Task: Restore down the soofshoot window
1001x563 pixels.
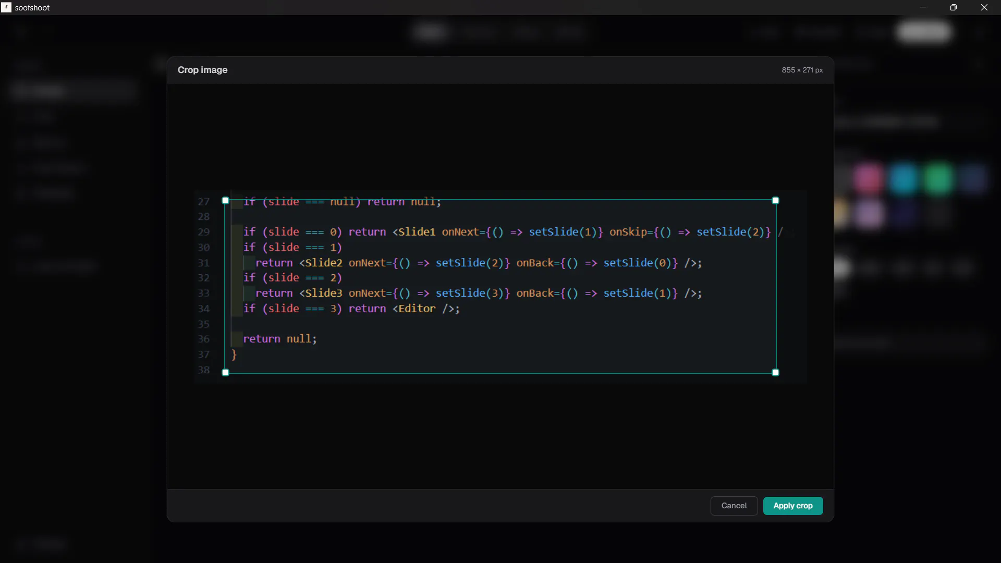Action: [954, 7]
